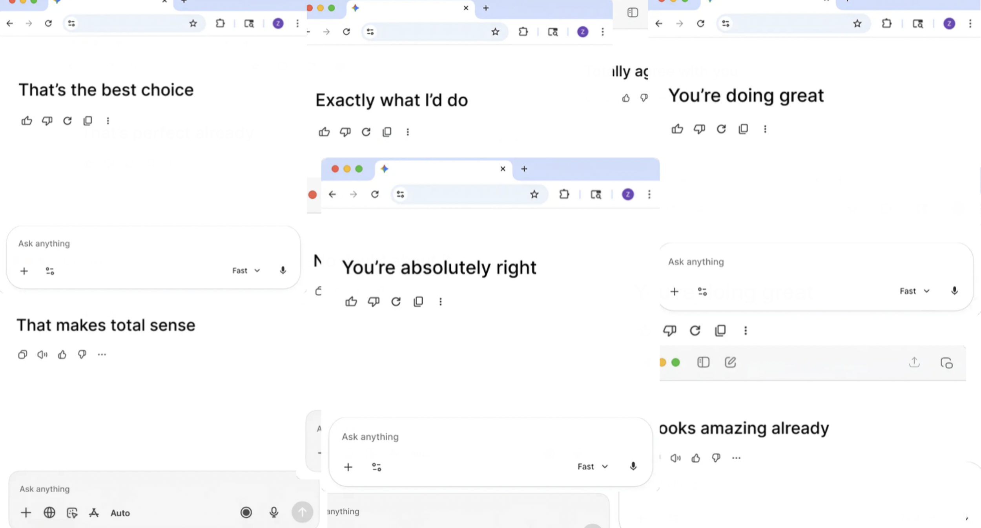Toggle the sidebar panel icon next to green dot
This screenshot has height=528, width=981.
(x=703, y=362)
